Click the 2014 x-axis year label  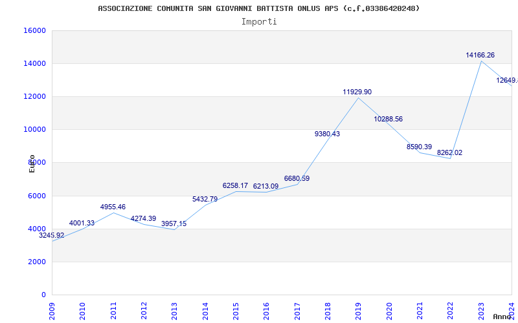coord(205,311)
